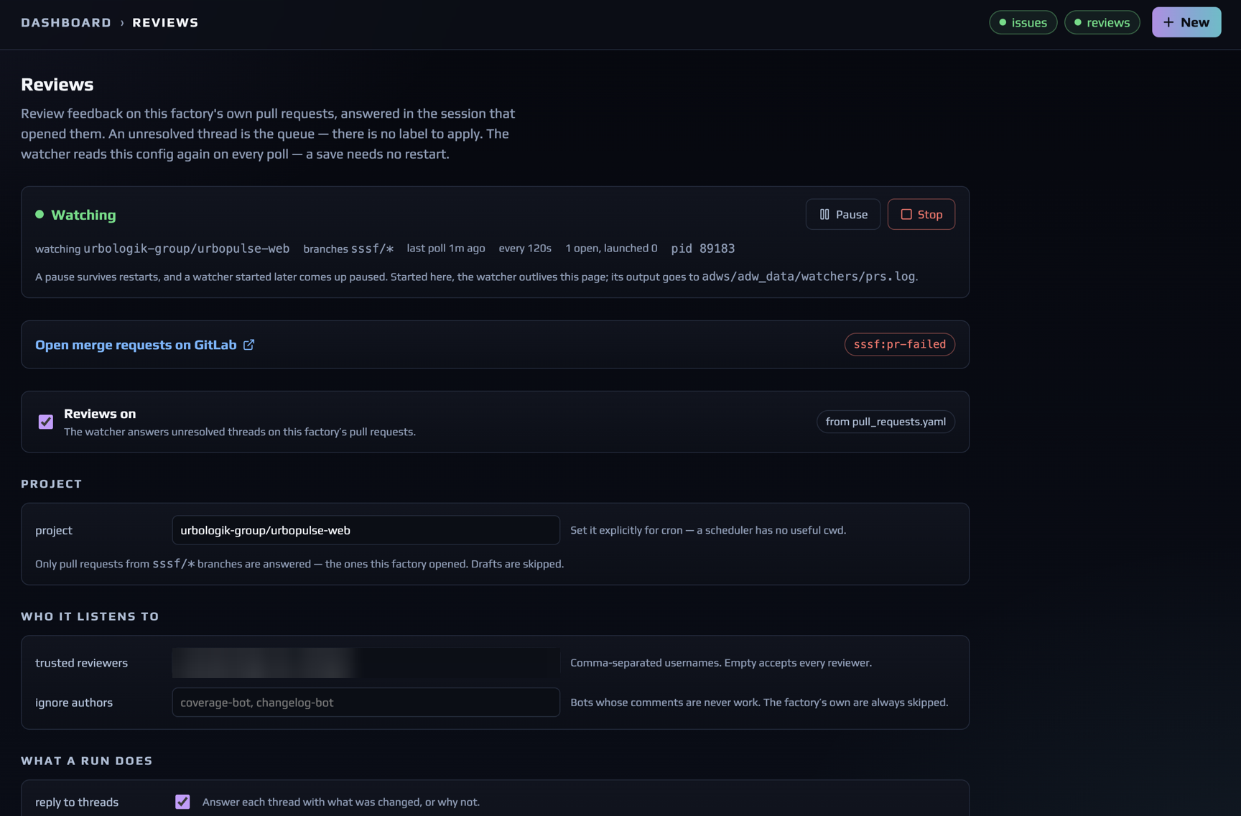
Task: Select 'Only pull requests from sssf/*' note
Action: tap(299, 564)
